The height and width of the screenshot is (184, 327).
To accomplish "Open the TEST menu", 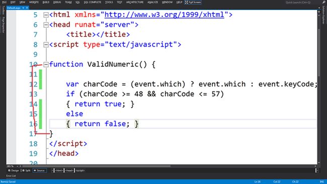I will point(120,2).
